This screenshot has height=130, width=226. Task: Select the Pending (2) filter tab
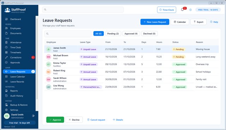(x=113, y=34)
